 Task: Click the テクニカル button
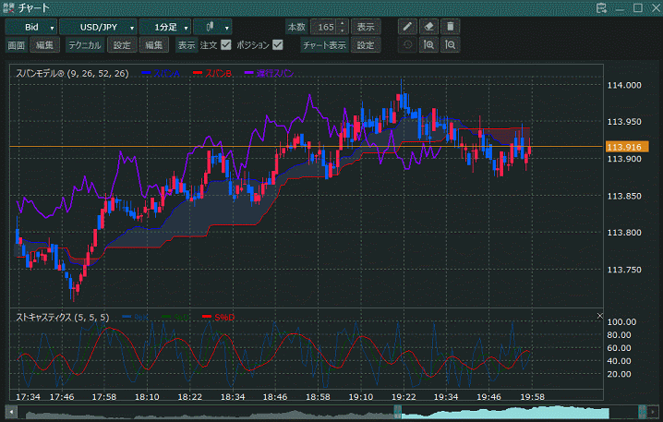pyautogui.click(x=85, y=44)
